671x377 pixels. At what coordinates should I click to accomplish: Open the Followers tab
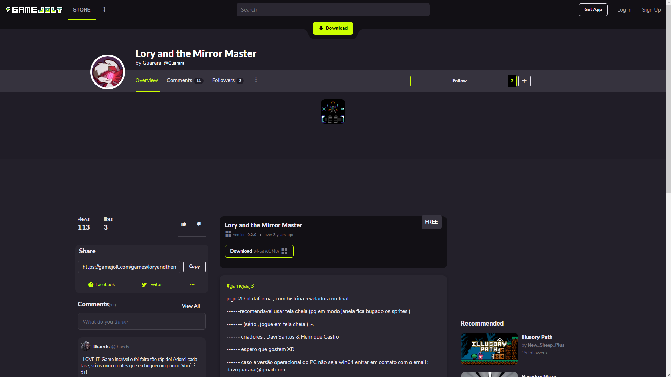tap(227, 80)
